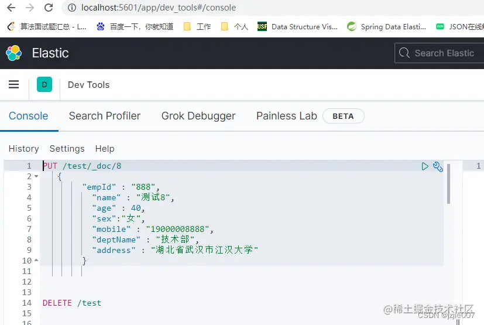Open the console Settings menu
This screenshot has width=484, height=325.
coord(67,149)
